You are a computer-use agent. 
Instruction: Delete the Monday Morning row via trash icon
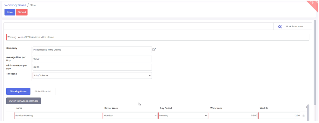coord(303,115)
